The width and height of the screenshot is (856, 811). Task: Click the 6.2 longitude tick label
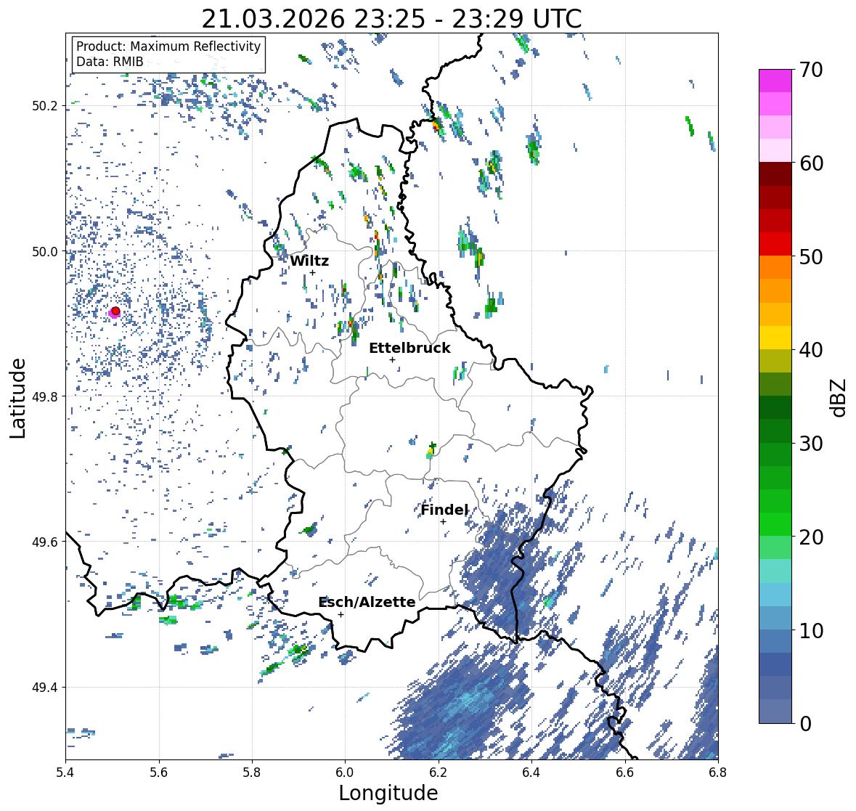(x=439, y=772)
